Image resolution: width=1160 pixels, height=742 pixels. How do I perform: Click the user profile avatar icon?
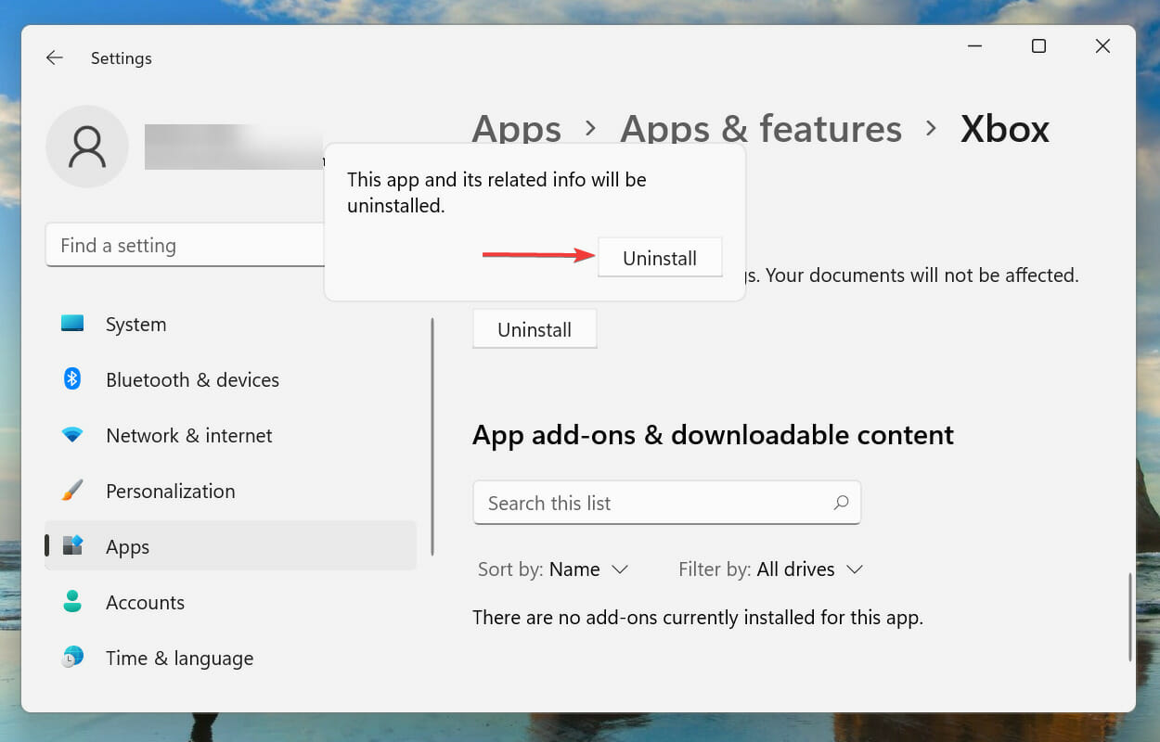click(87, 147)
